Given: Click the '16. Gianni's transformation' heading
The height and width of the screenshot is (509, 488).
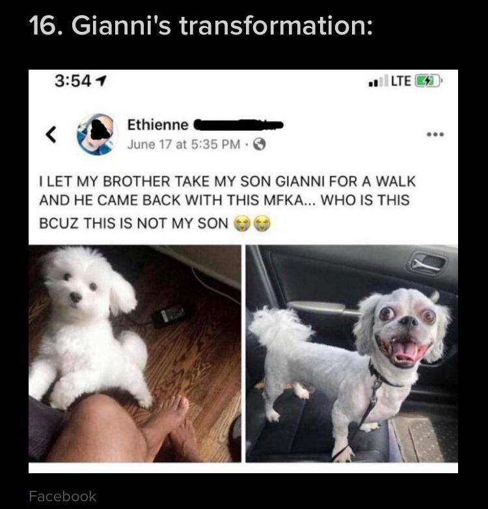Looking at the screenshot, I should tap(201, 25).
